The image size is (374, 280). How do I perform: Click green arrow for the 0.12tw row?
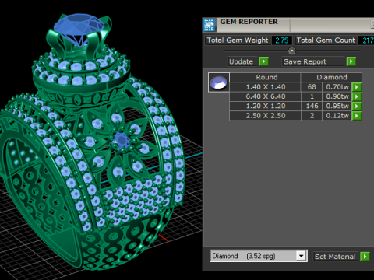tap(357, 116)
